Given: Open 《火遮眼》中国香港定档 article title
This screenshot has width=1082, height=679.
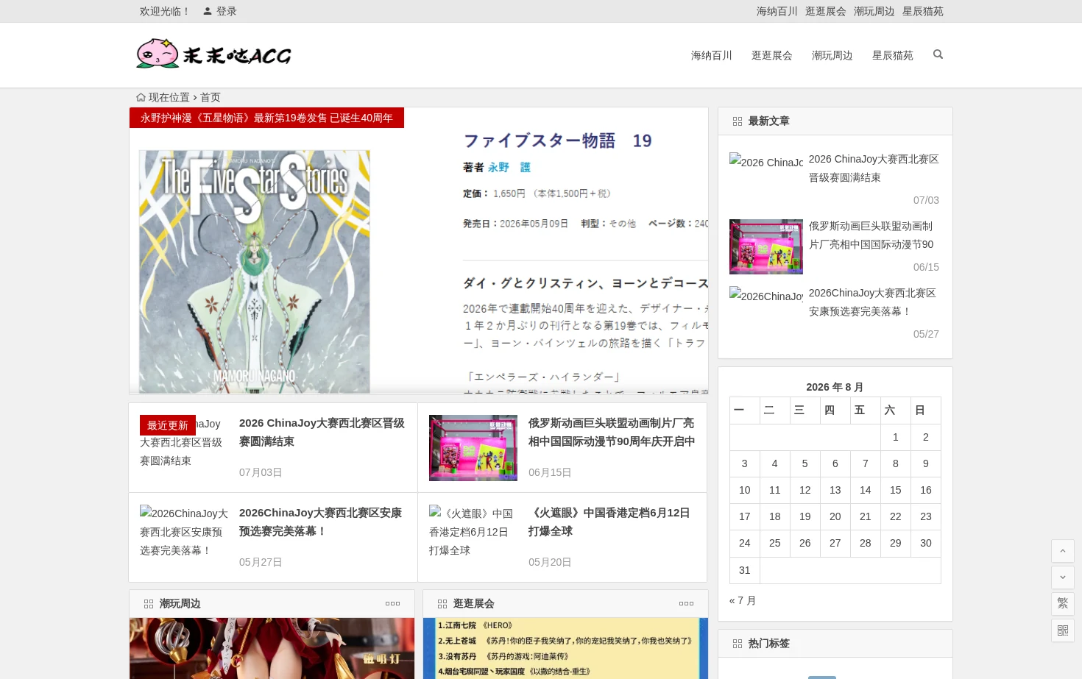Looking at the screenshot, I should [x=609, y=522].
